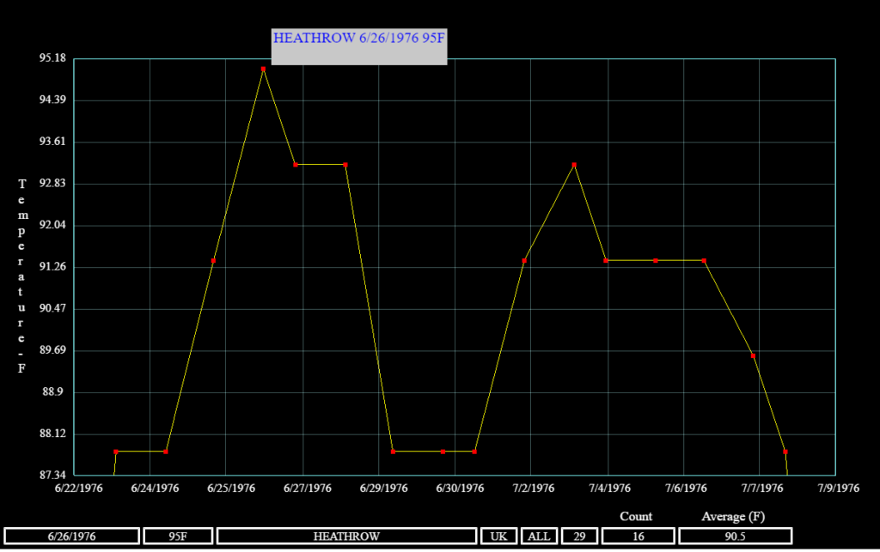
Task: Click the 92.83 y-axis label
Action: coord(52,183)
